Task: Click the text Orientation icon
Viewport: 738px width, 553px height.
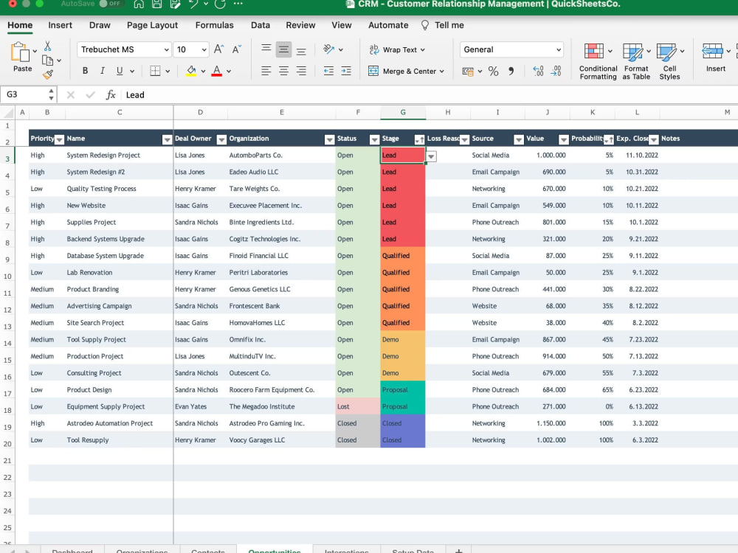Action: (x=329, y=49)
